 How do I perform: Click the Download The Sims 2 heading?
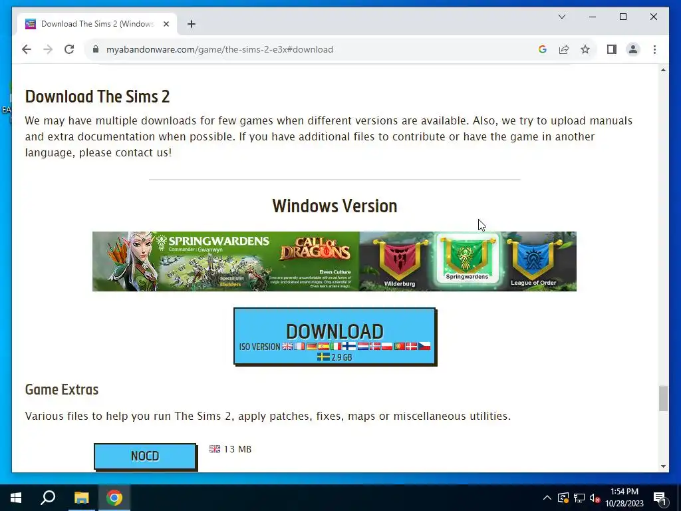point(97,96)
